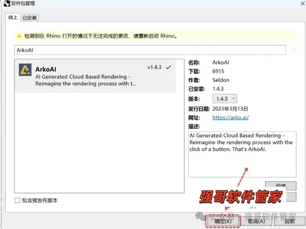Click the description text box

(242, 154)
